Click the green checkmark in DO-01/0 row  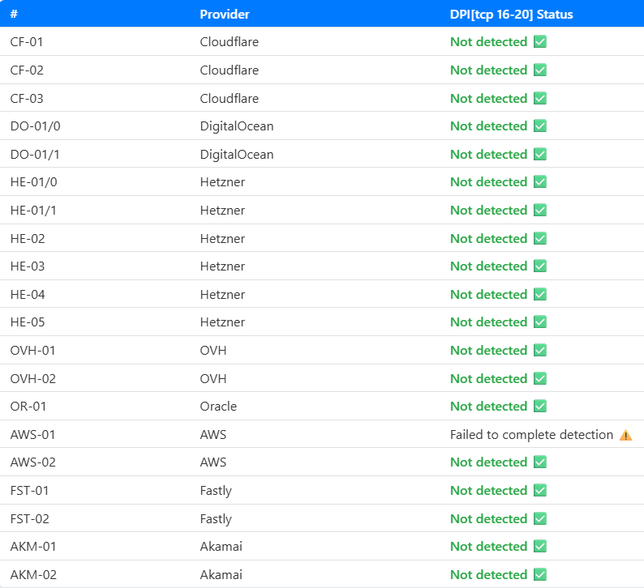click(540, 126)
